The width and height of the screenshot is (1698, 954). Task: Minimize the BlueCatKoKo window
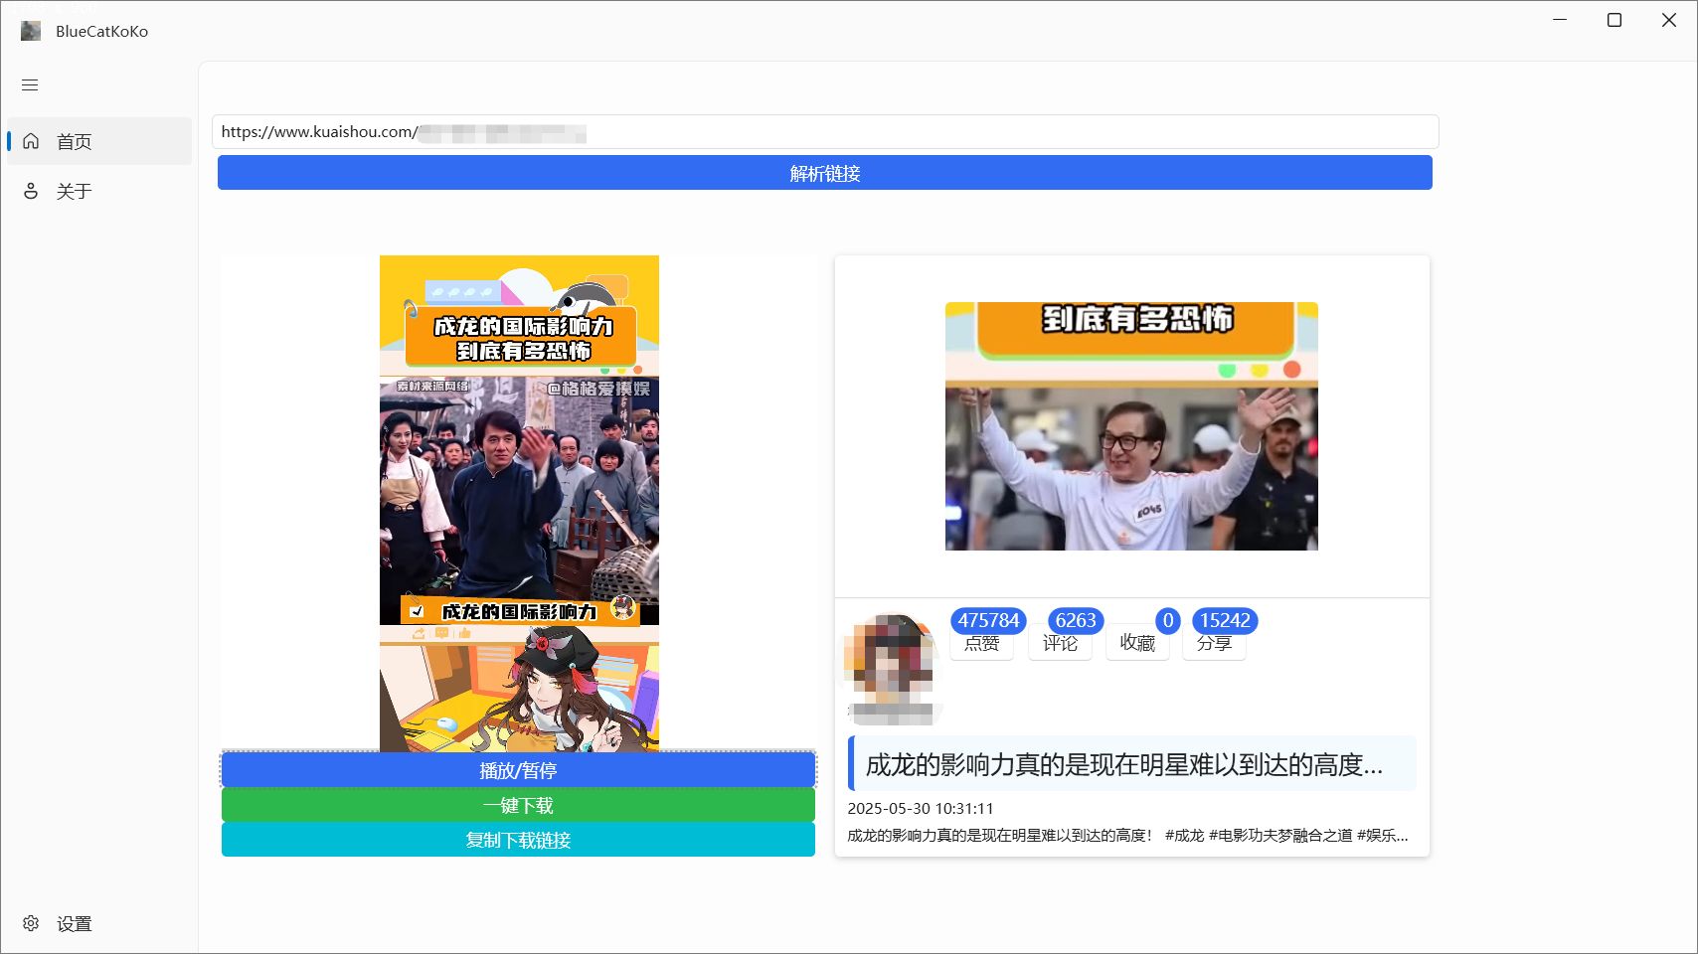click(1560, 20)
